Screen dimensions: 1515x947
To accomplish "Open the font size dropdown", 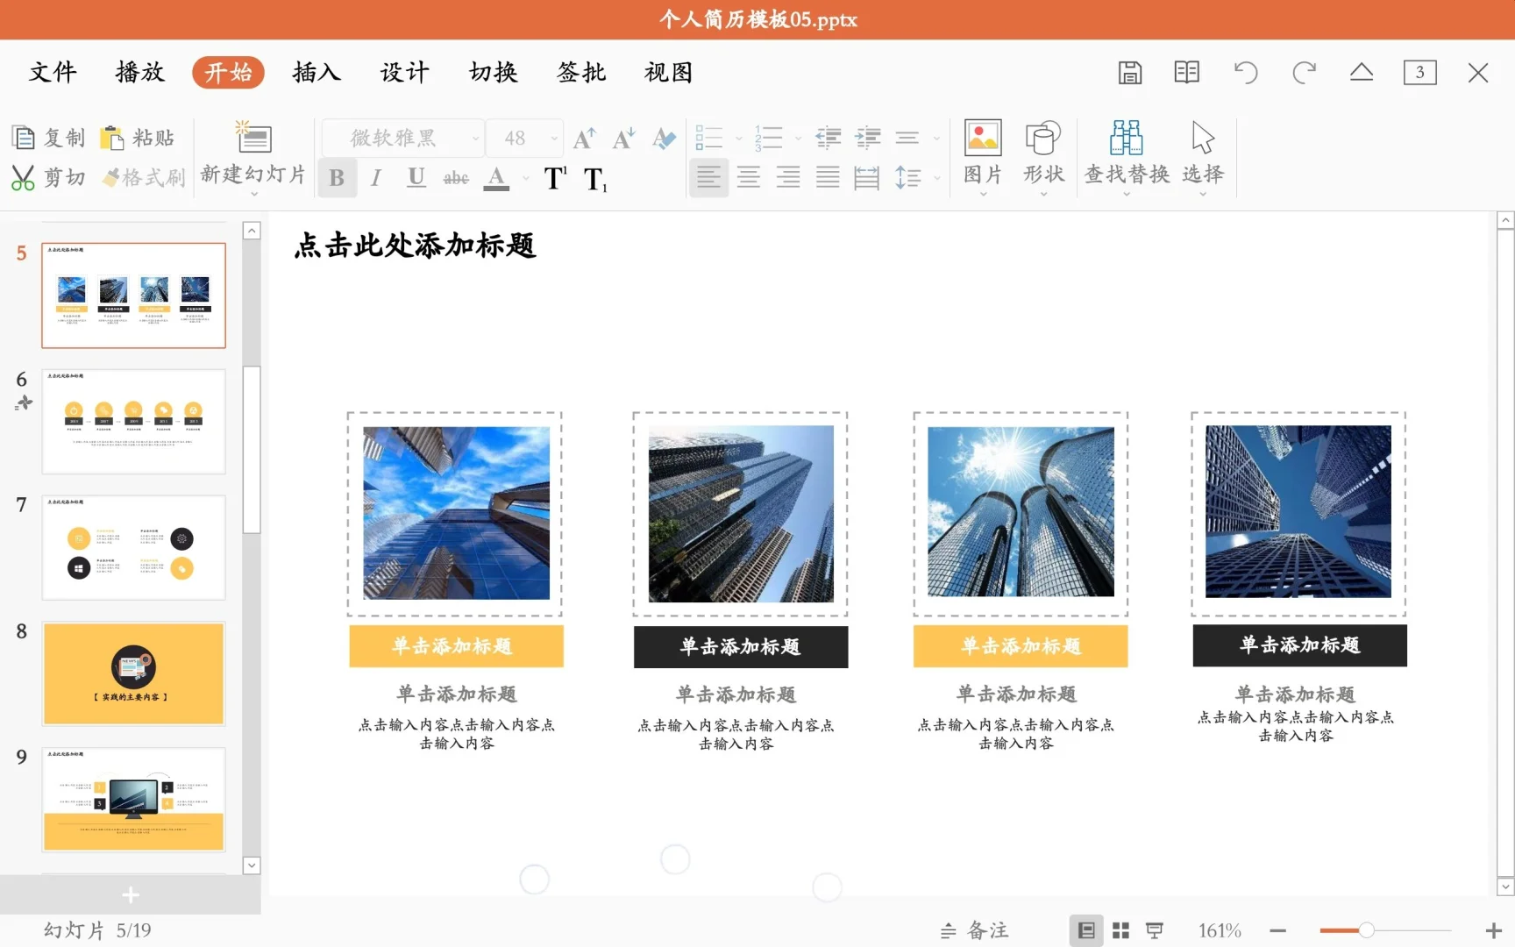I will [x=552, y=138].
